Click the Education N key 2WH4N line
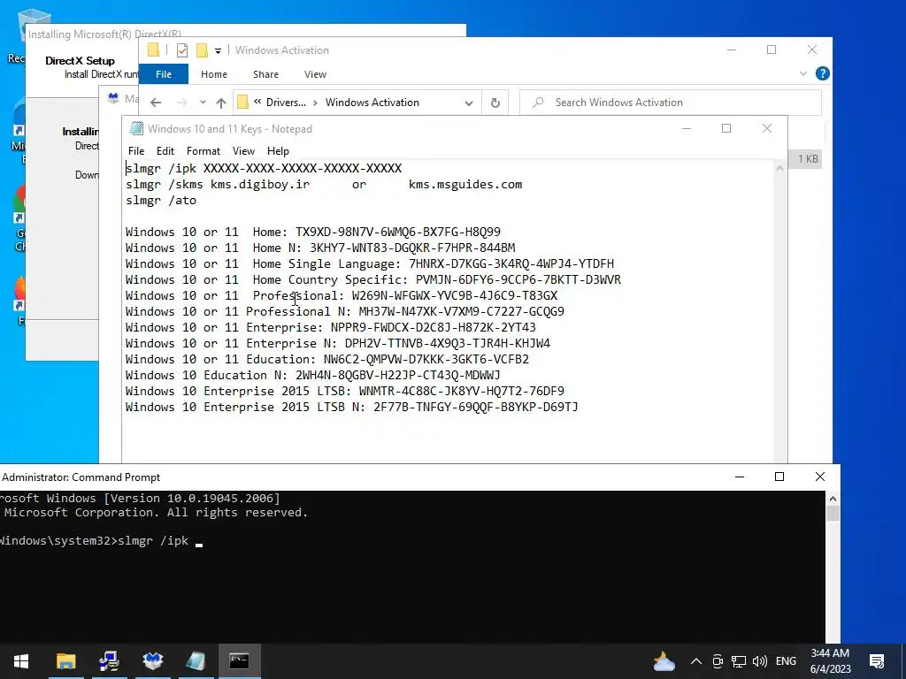Screen dimensions: 906x679 click(x=312, y=375)
